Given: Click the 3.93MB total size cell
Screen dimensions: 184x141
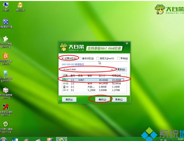Looking at the screenshot, I should (x=103, y=90).
